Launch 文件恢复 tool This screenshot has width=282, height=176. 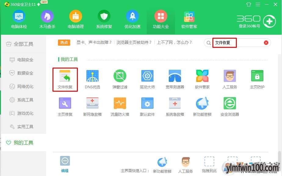click(65, 79)
